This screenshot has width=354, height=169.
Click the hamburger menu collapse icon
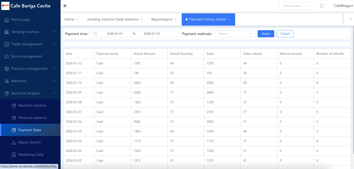pyautogui.click(x=65, y=6)
